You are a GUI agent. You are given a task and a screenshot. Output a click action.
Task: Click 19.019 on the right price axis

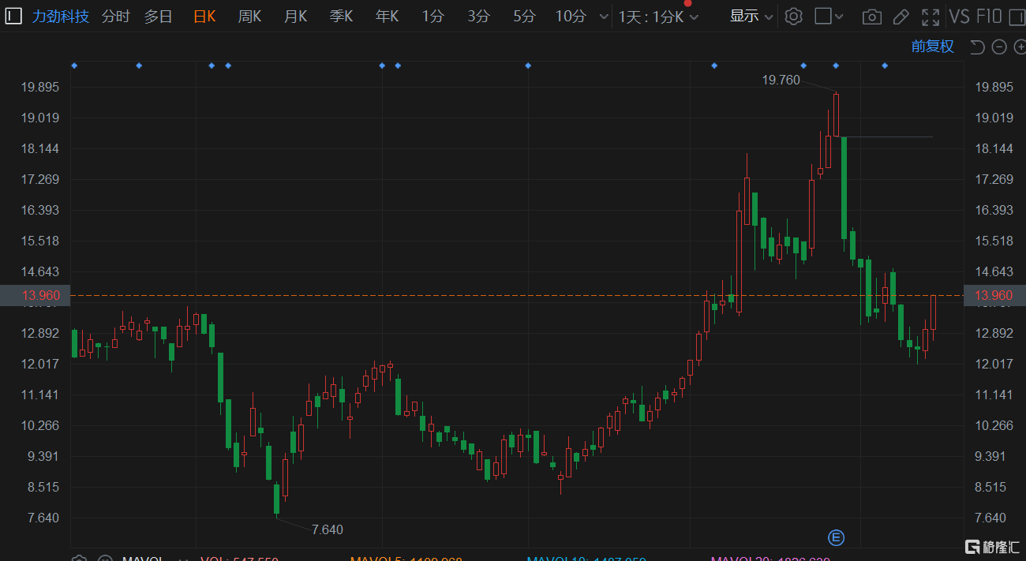coord(994,118)
